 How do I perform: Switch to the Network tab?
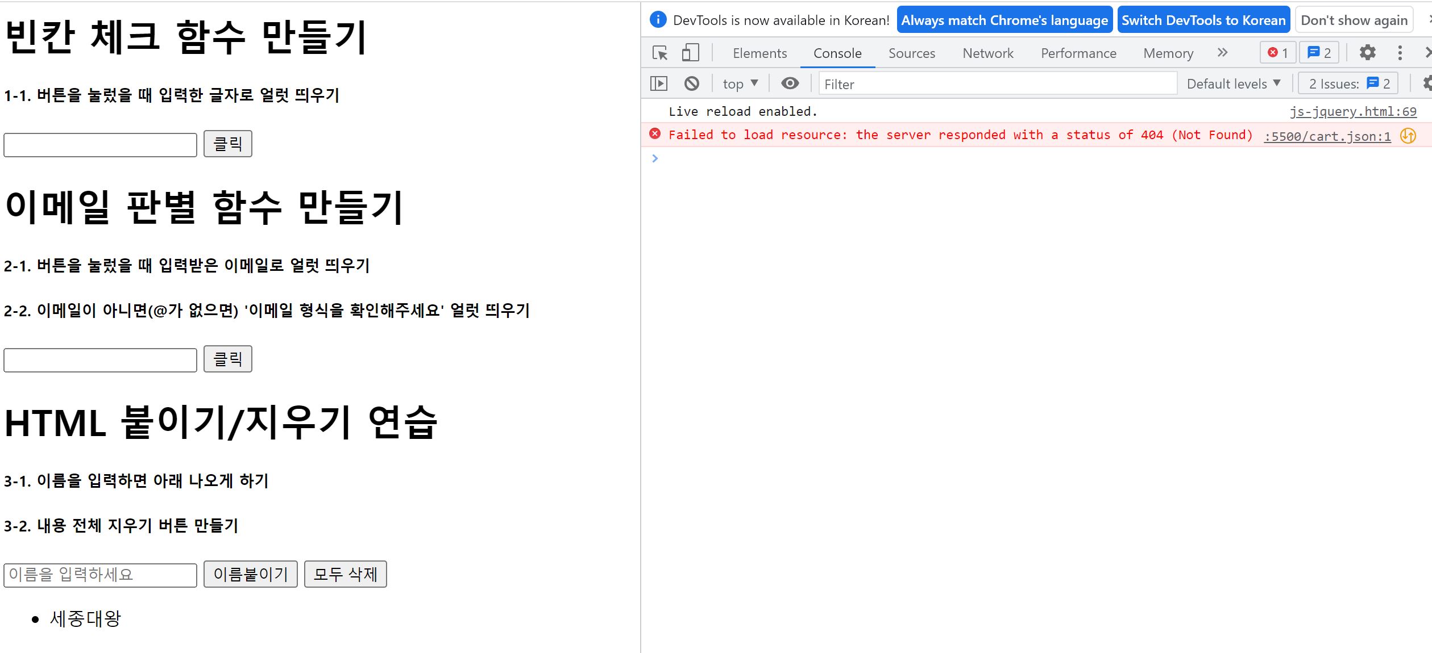pos(988,53)
